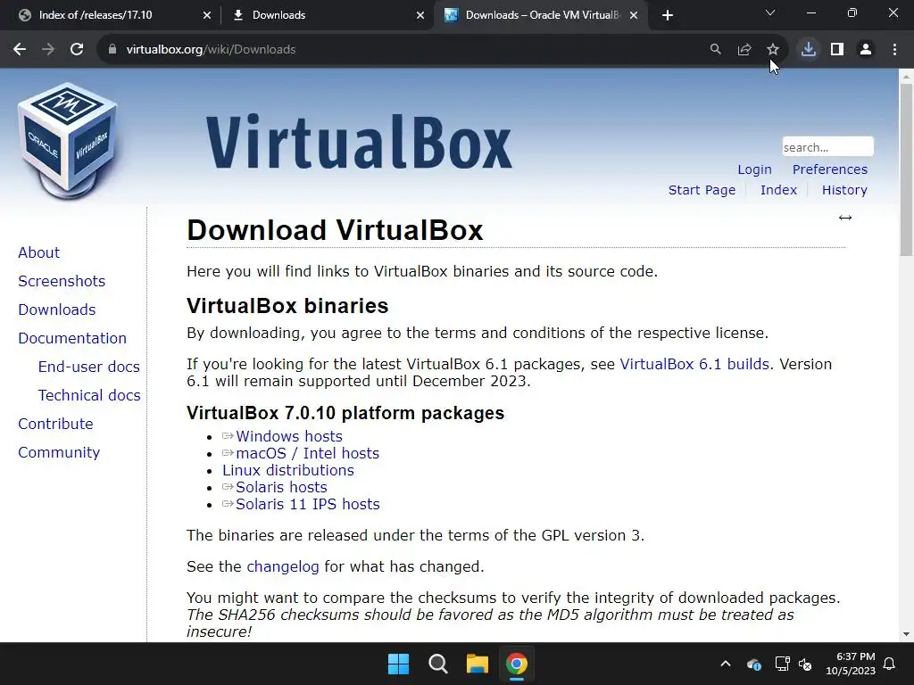Switch to the Downloads tab
Image resolution: width=914 pixels, height=685 pixels.
pos(327,15)
